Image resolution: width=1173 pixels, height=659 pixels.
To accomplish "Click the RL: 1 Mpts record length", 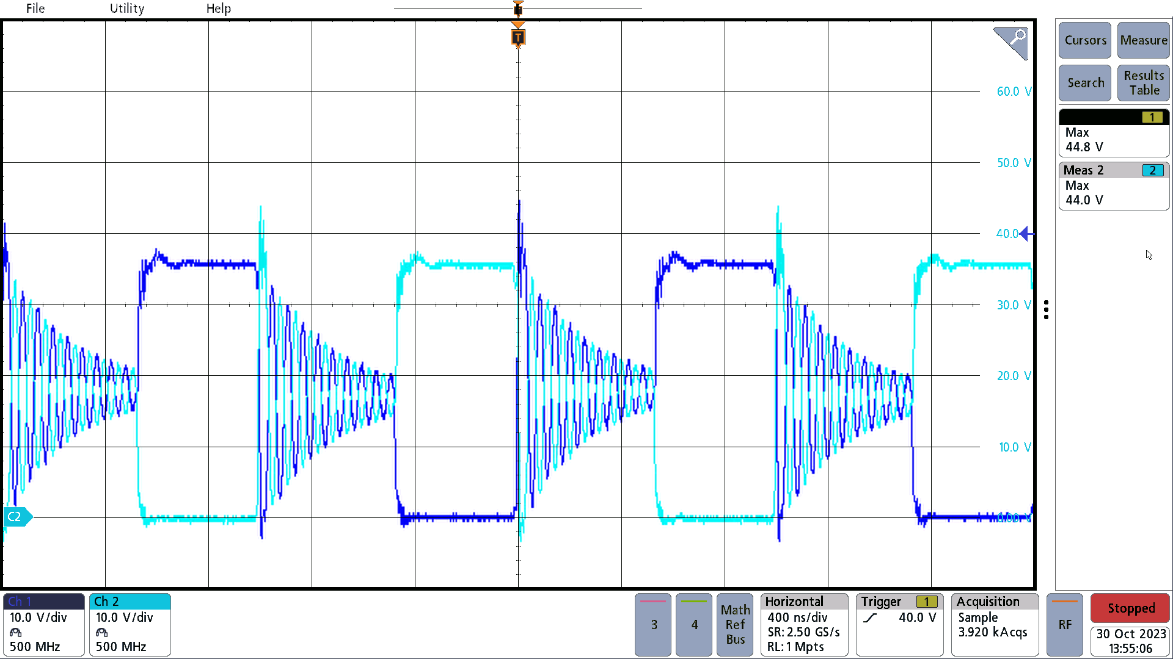I will click(x=795, y=647).
